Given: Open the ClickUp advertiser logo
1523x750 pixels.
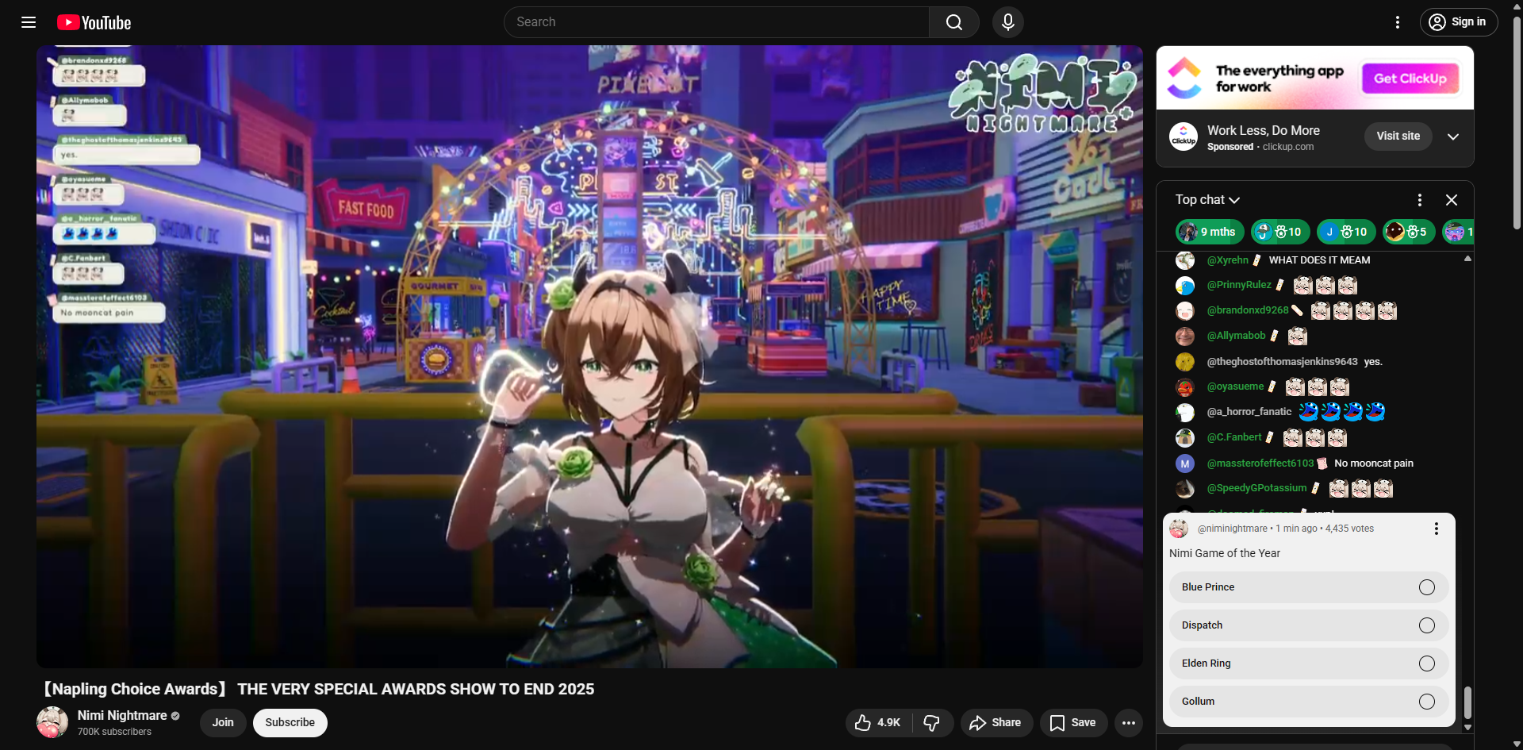Looking at the screenshot, I should (x=1183, y=137).
